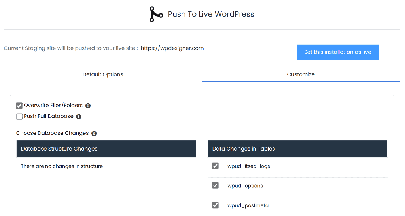Click the wpud_itsec_logs table name

(248, 166)
